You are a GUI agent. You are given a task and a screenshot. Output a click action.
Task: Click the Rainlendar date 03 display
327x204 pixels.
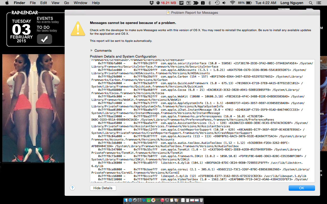pos(21,30)
